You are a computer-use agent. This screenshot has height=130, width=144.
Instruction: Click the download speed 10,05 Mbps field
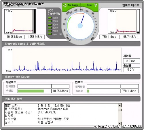[14, 37]
